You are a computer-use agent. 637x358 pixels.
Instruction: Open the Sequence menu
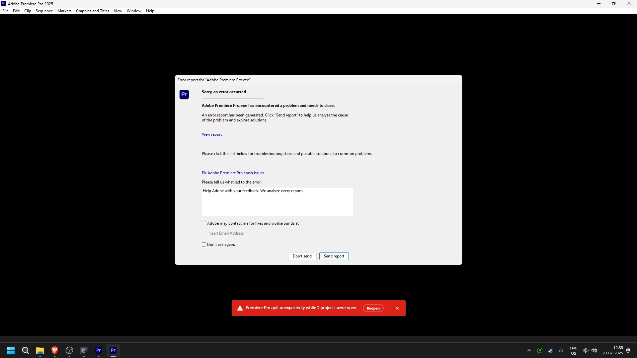click(44, 11)
